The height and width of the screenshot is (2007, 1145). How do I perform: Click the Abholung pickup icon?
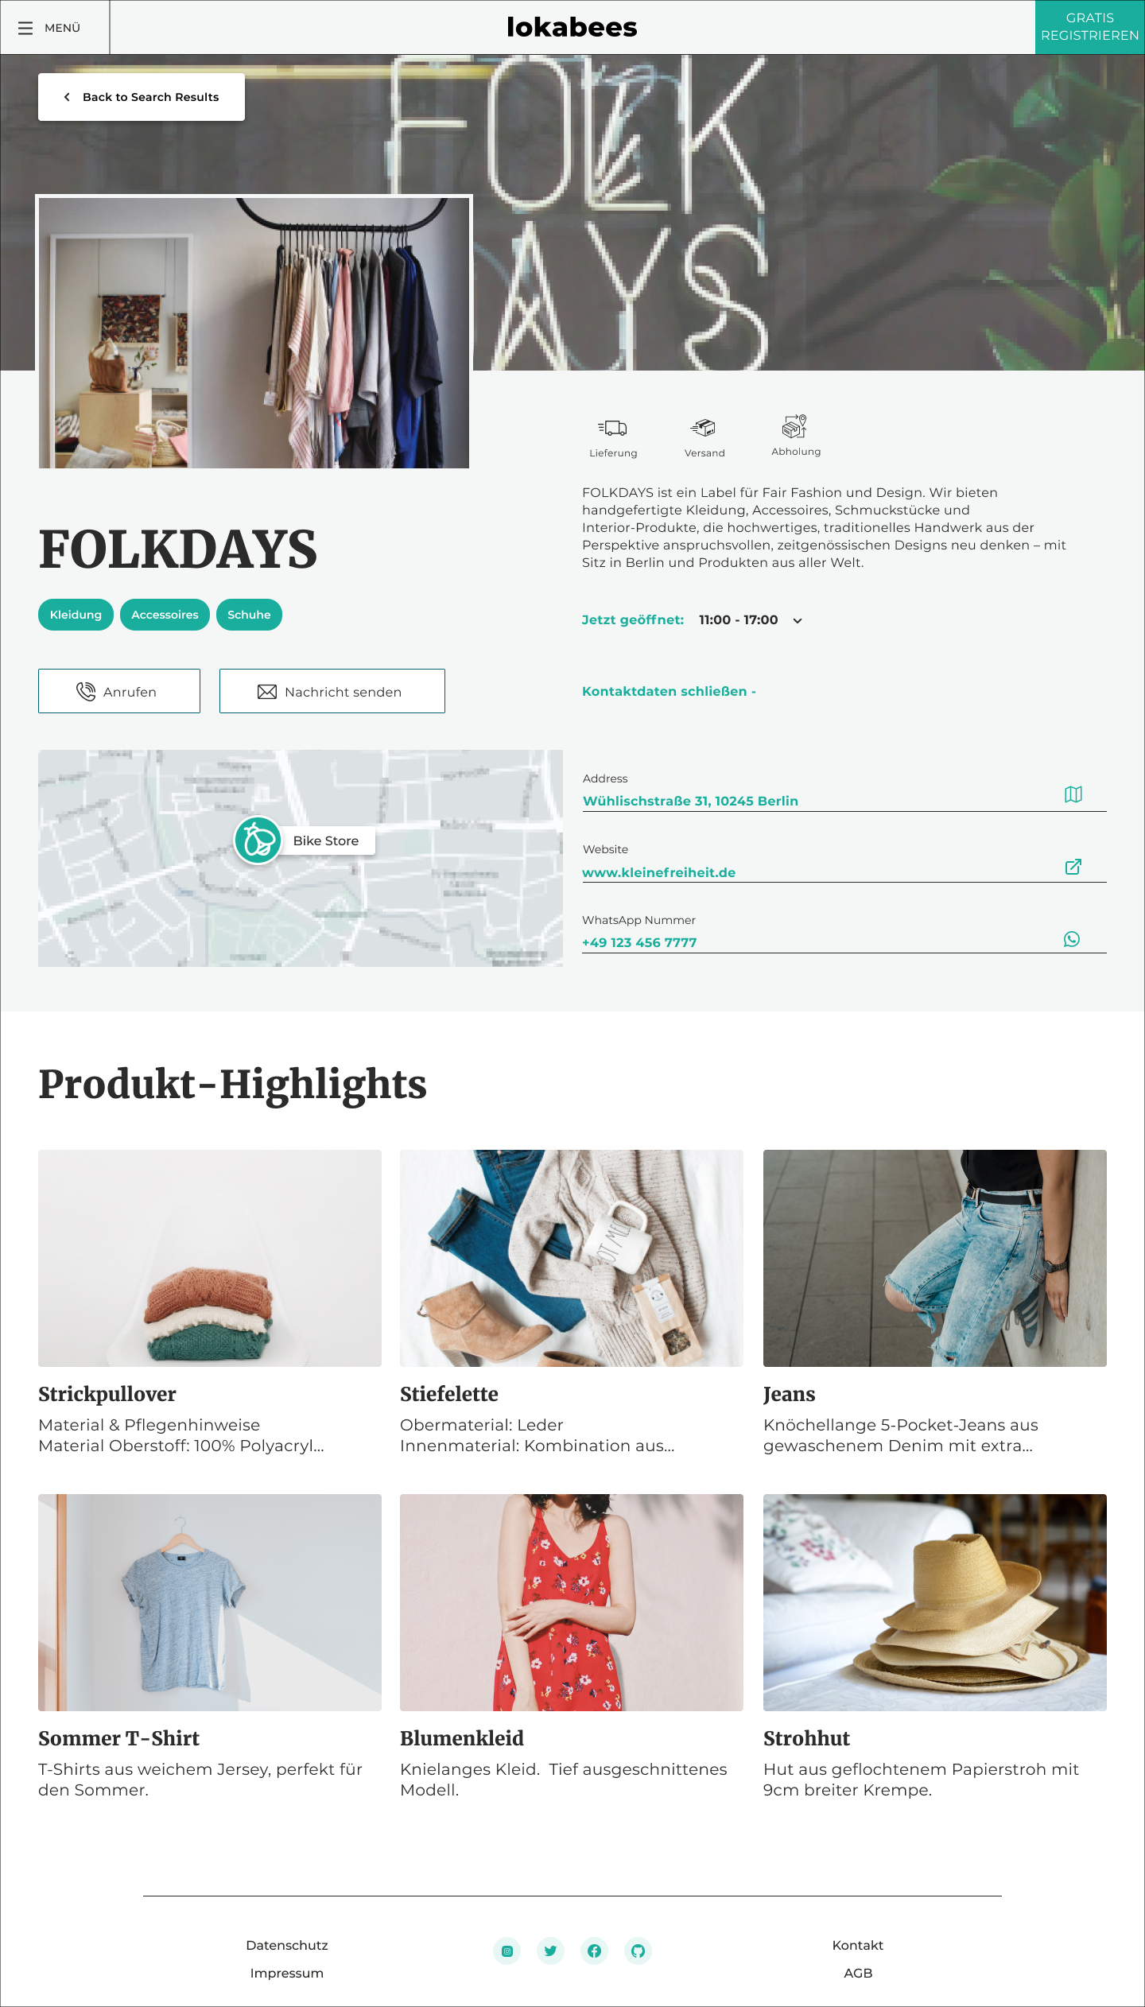[x=795, y=426]
